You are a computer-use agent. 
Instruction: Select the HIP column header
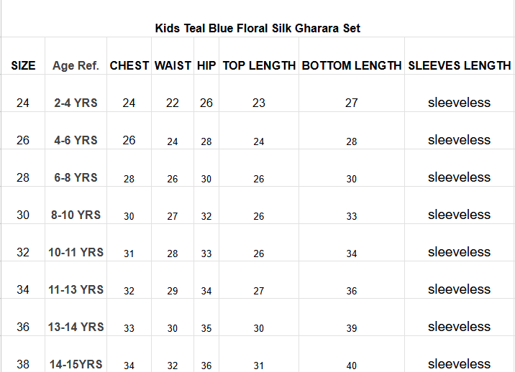206,65
